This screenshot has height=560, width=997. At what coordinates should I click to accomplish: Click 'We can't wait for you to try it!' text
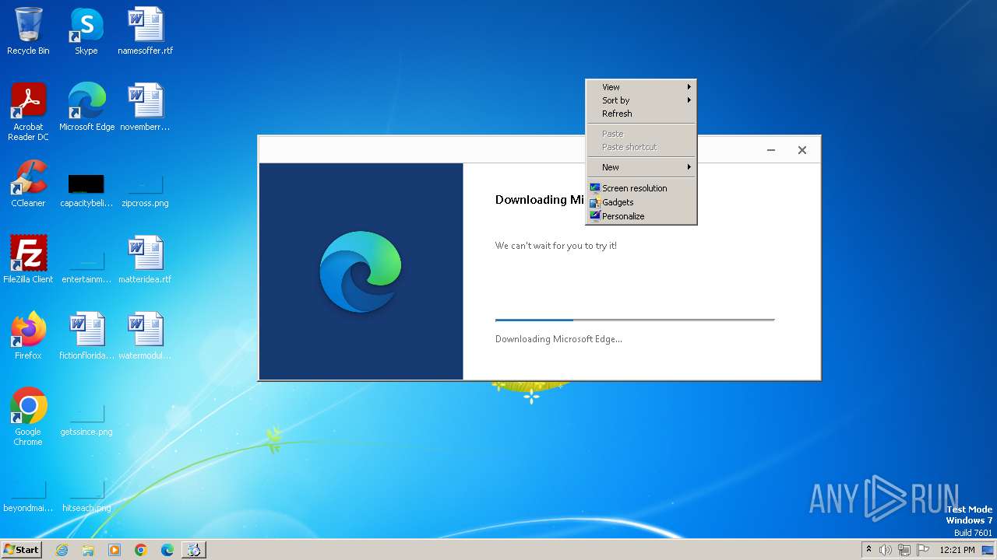coord(556,246)
